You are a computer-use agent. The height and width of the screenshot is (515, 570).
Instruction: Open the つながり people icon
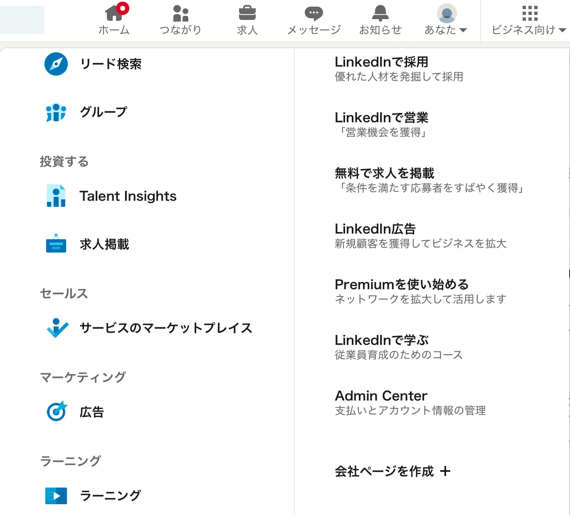point(180,13)
